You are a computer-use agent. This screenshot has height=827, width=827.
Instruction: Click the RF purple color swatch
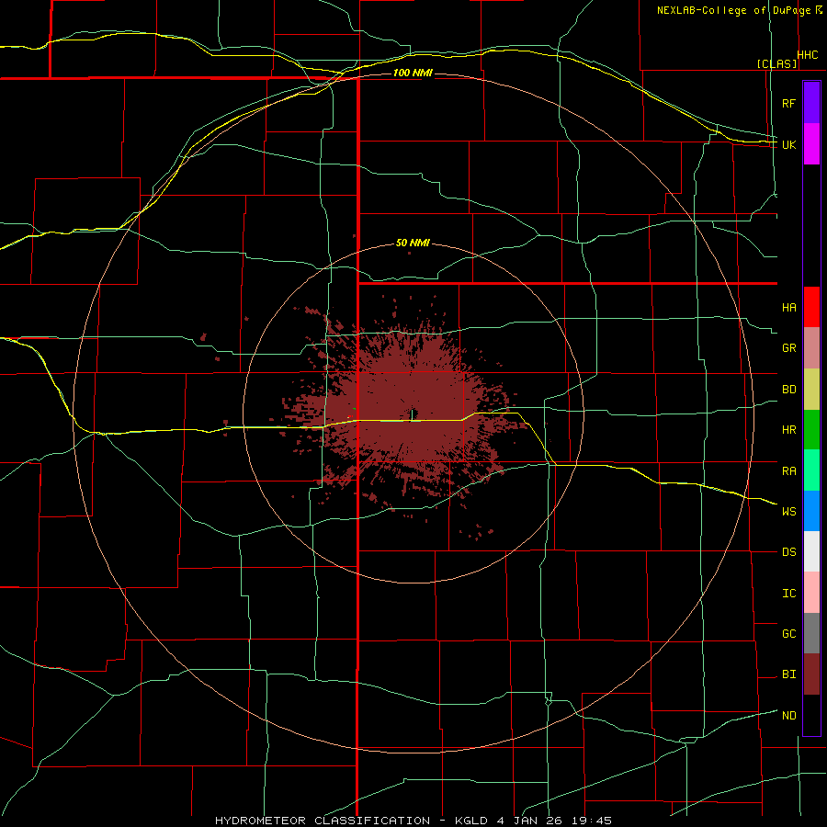click(811, 103)
